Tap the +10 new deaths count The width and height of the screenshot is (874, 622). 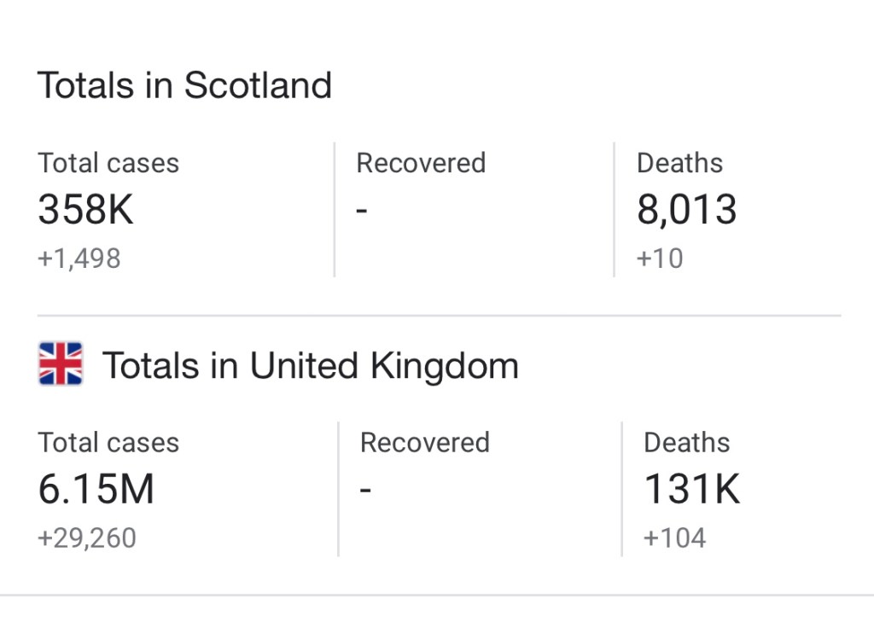(660, 259)
